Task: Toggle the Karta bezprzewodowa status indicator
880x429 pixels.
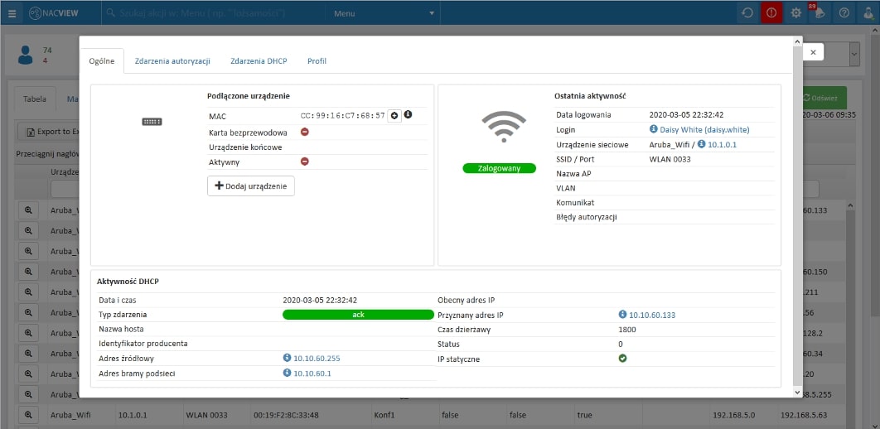Action: [304, 132]
